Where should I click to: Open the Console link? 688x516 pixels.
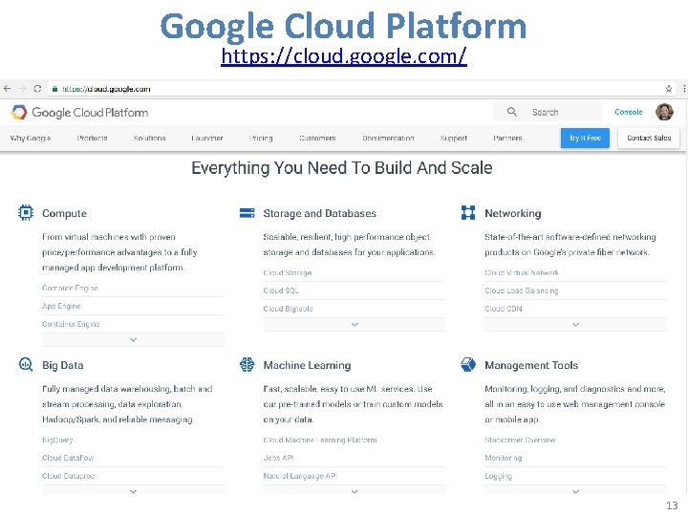(x=629, y=112)
